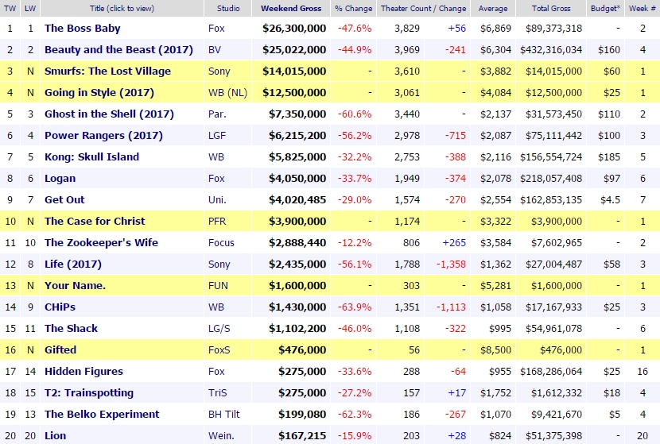
Task: Sort by Weekend Gross column header
Action: (x=291, y=9)
